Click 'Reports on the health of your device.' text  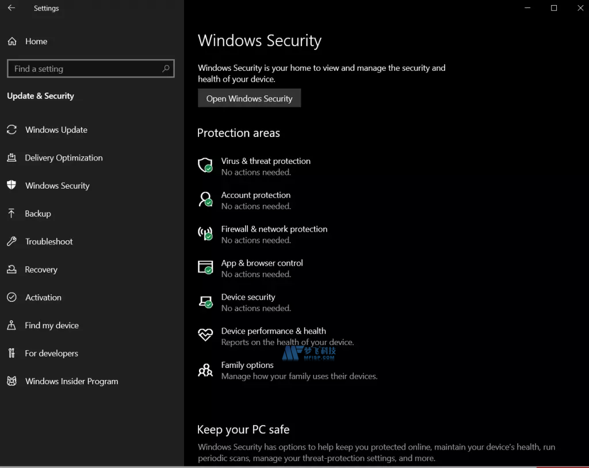coord(288,342)
